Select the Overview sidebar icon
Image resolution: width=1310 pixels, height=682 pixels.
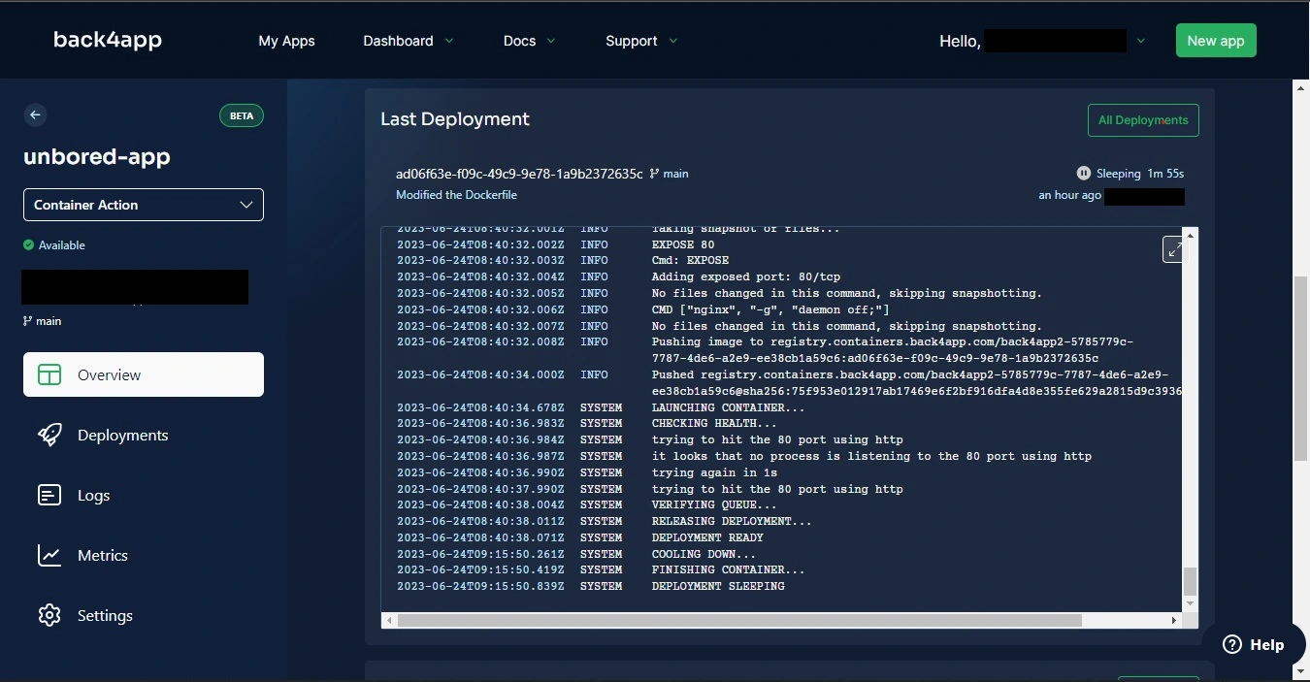click(x=49, y=374)
